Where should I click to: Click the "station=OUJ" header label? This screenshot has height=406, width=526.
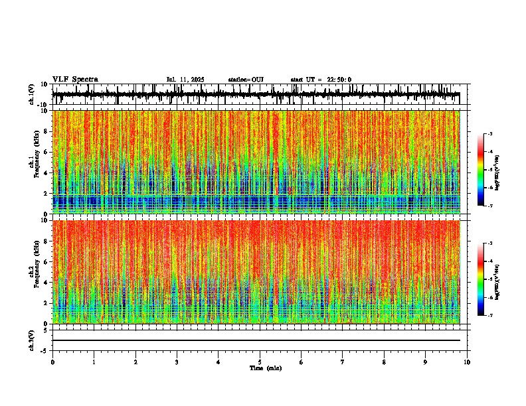pos(246,80)
